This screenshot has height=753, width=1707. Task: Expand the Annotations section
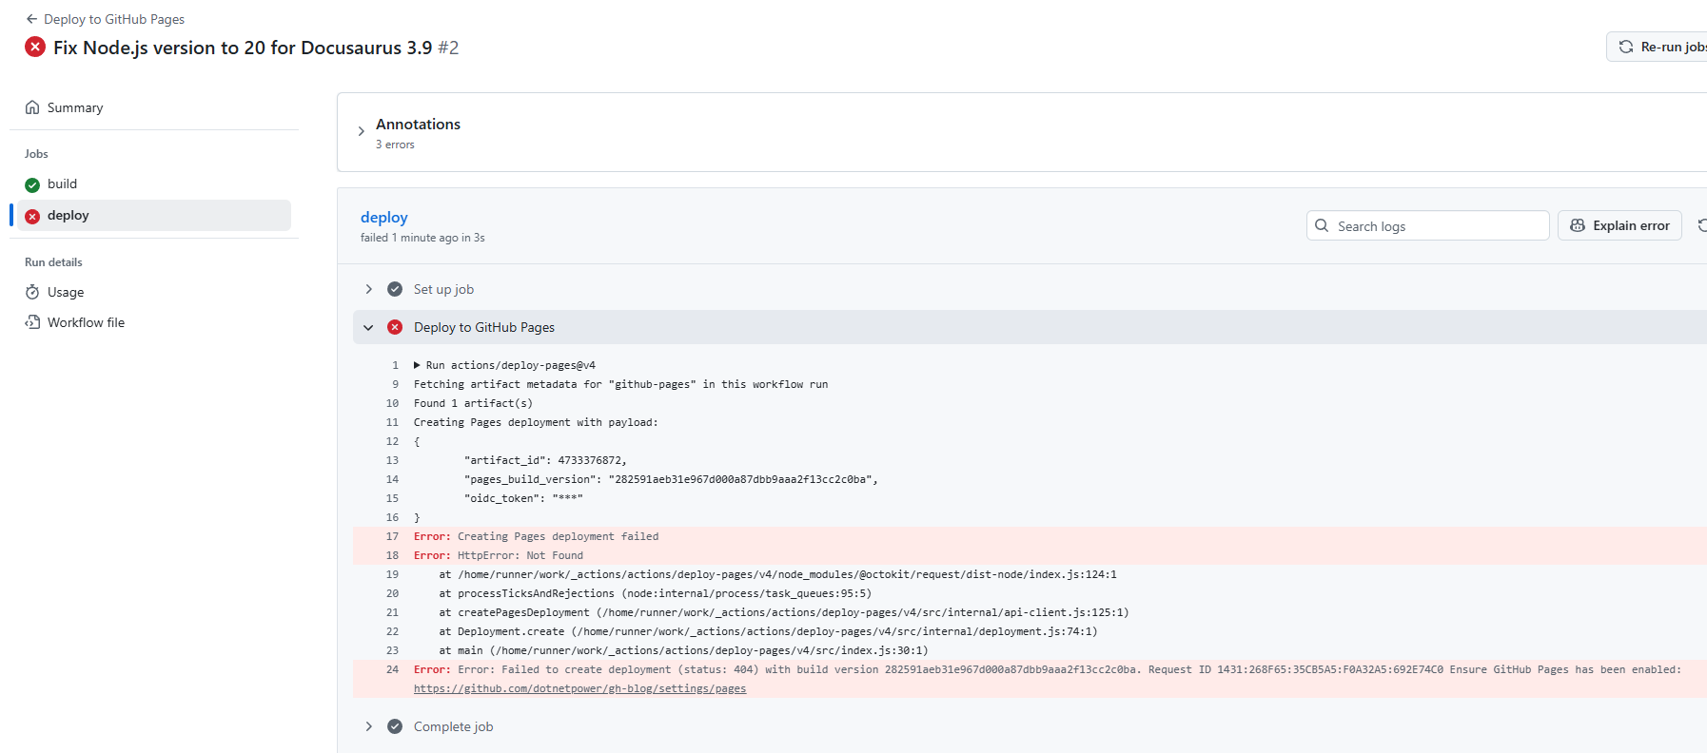pyautogui.click(x=362, y=131)
